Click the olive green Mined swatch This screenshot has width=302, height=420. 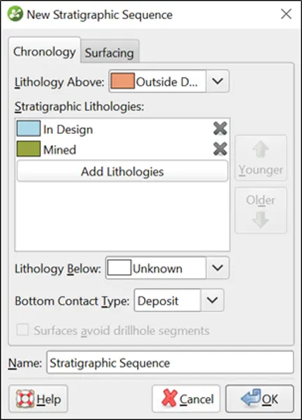pyautogui.click(x=29, y=149)
